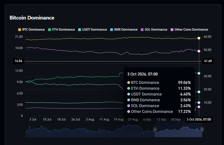The width and height of the screenshot is (224, 145).
Task: Click the 30.00 right axis label
Action: point(208,76)
